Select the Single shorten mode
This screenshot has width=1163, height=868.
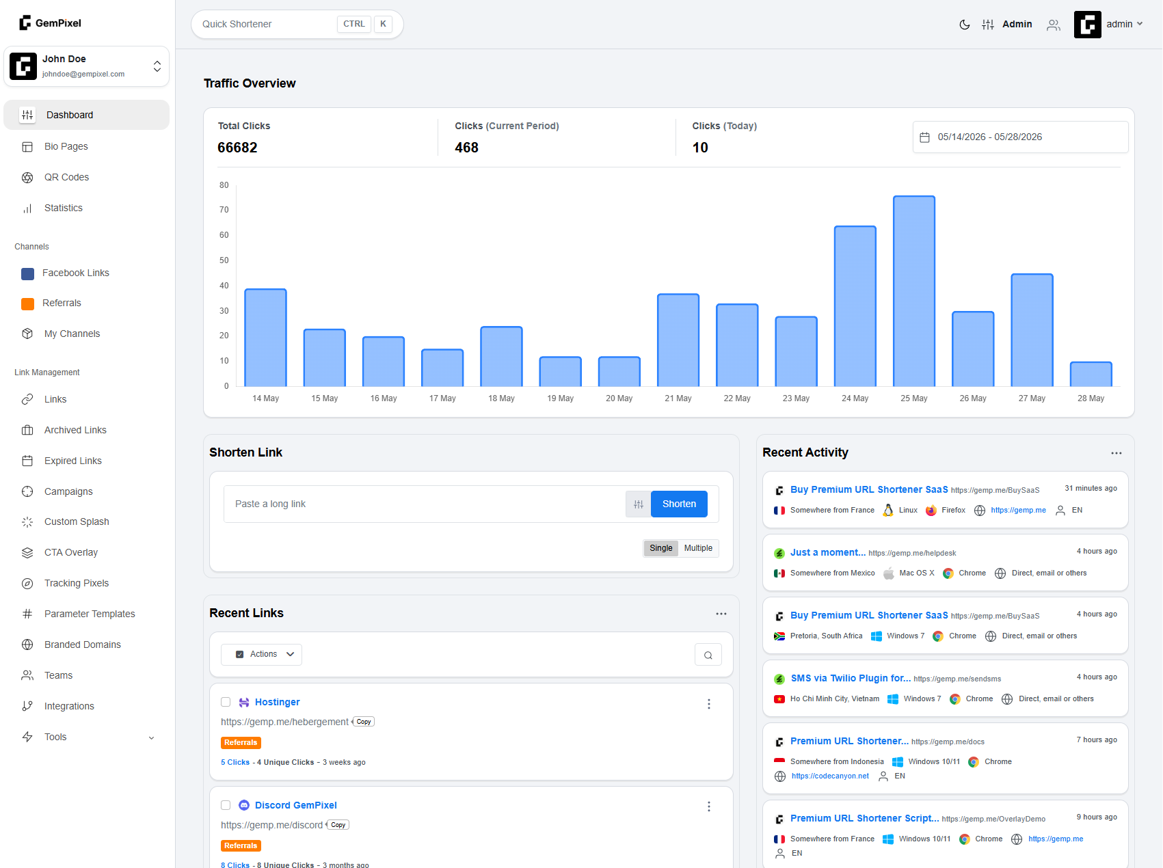point(661,548)
